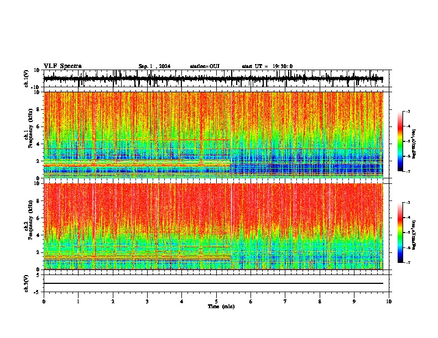Click the ch.2 spectrogram color bar

point(400,233)
